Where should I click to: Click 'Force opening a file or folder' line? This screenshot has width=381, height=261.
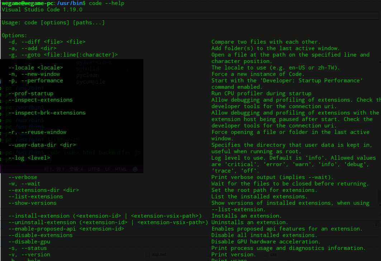pos(290,132)
